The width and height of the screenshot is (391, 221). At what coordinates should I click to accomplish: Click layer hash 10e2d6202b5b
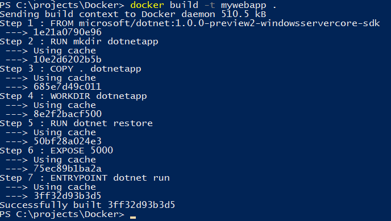point(67,60)
